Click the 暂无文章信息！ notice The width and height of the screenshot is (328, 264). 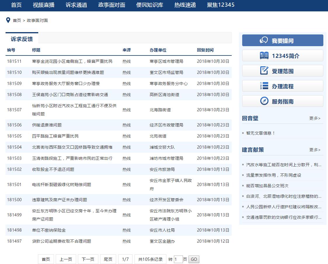click(x=260, y=133)
